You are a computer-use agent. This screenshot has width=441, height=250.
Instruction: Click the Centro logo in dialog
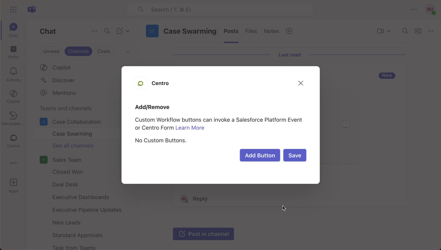(141, 83)
